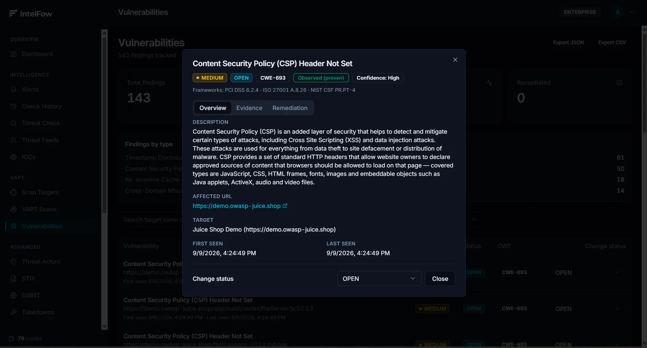Screen dimensions: 647x348
Task: Click the ENTERPRISE plan badge
Action: coord(580,12)
